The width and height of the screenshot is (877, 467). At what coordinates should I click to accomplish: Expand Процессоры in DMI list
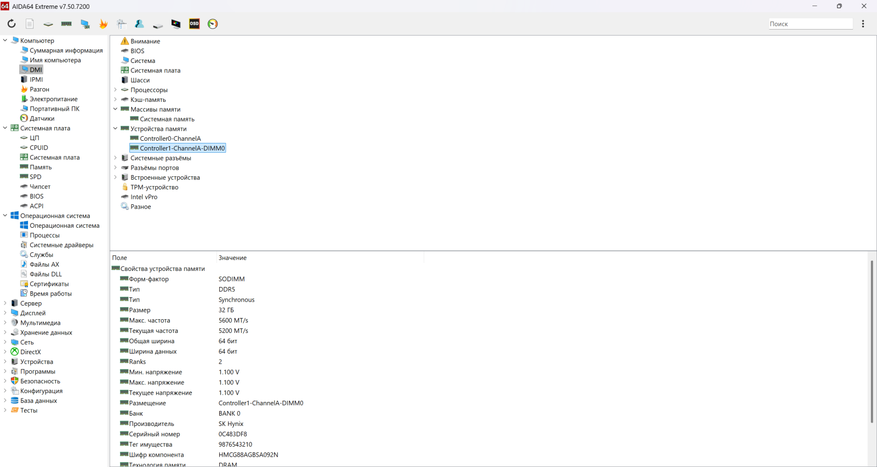tap(115, 90)
